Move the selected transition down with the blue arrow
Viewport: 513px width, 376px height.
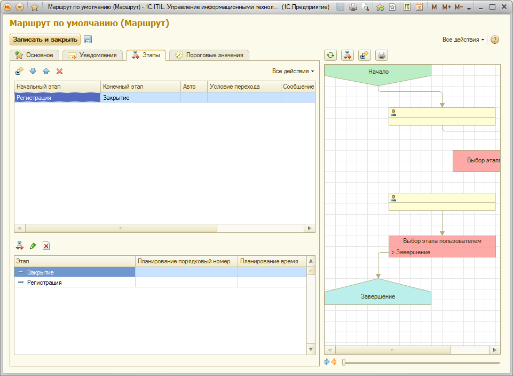pos(33,71)
